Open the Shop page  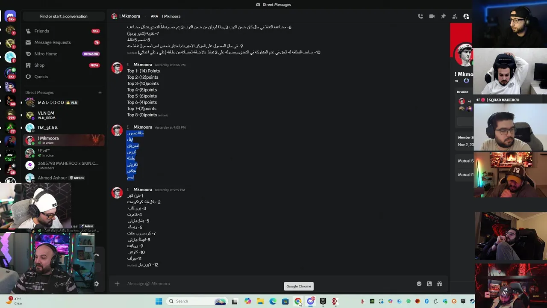64,65
